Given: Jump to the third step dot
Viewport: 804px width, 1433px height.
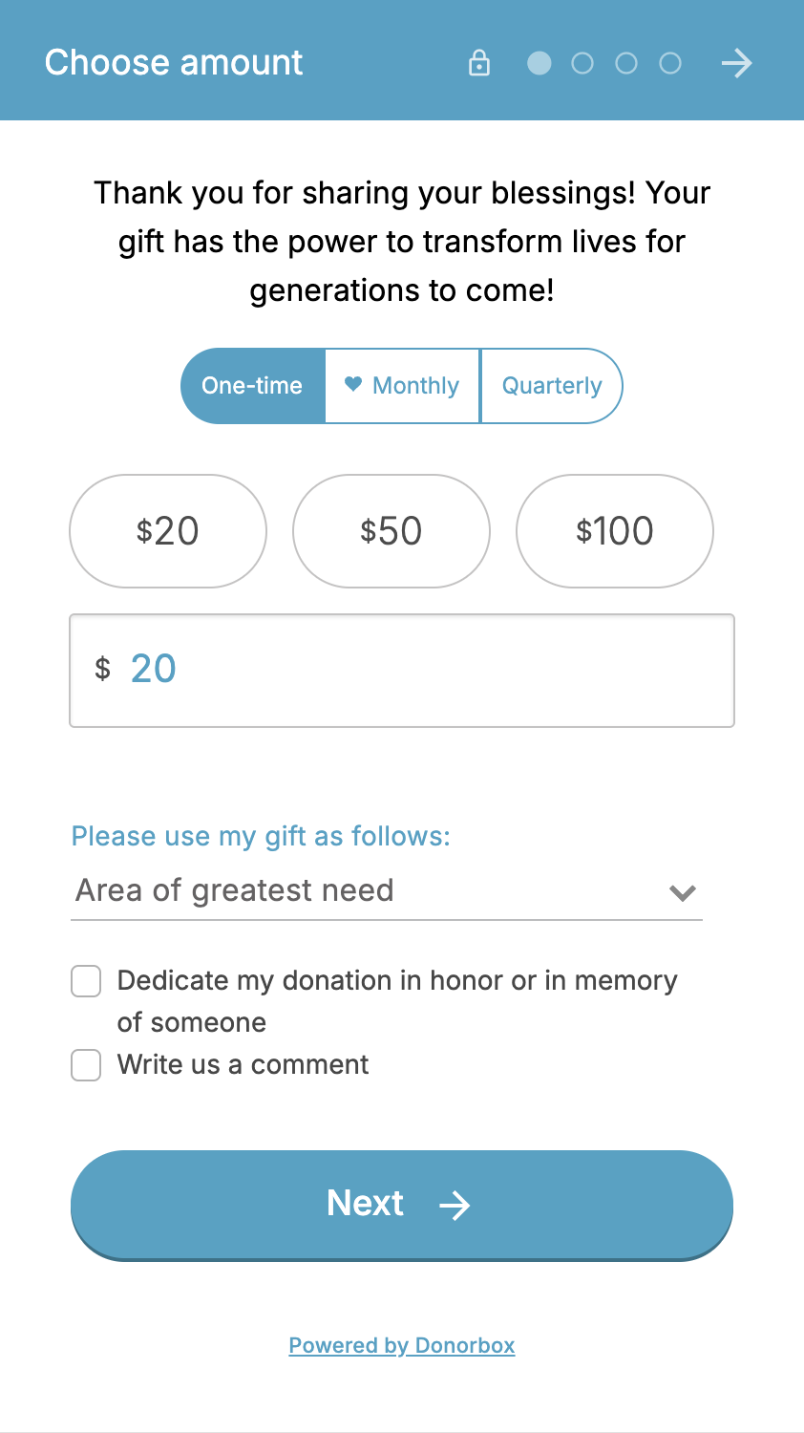Looking at the screenshot, I should (626, 63).
